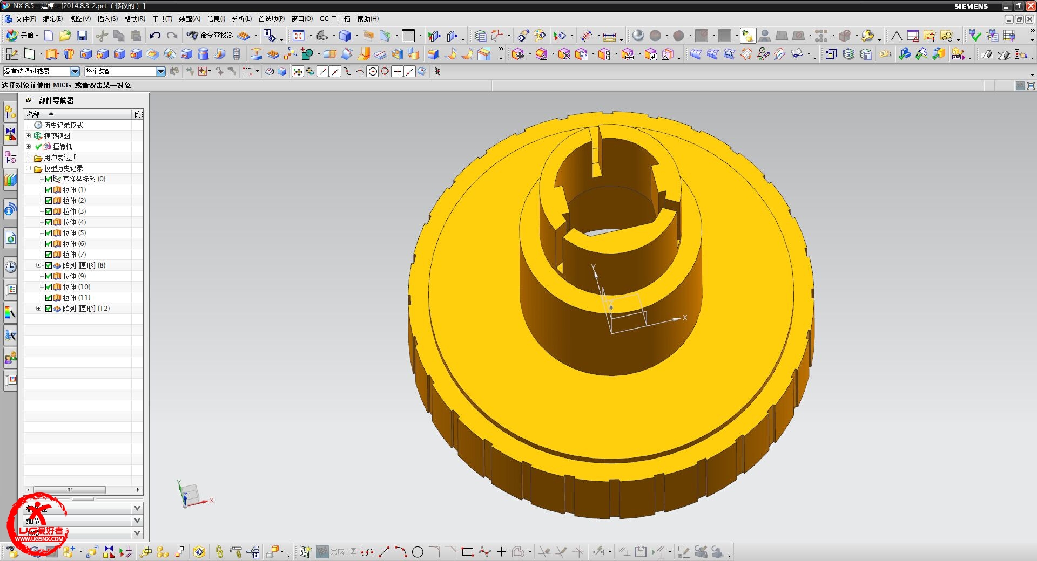Expand the 阵列 [圆形] (12) node

pos(38,309)
